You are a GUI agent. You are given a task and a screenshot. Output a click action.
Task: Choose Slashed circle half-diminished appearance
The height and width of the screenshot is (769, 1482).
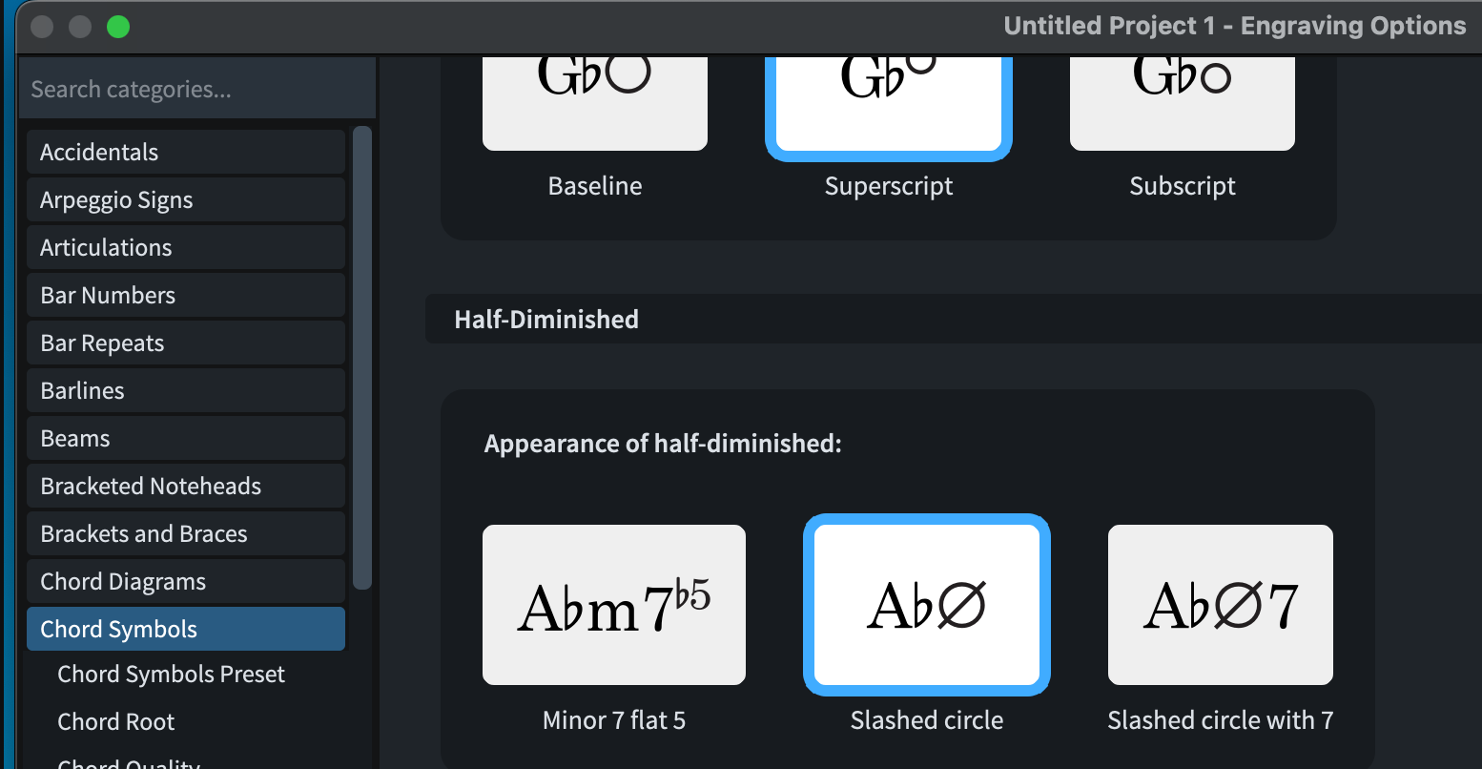pos(926,605)
